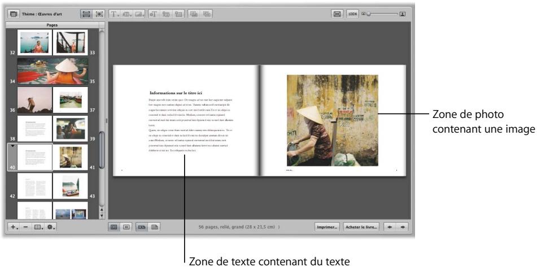Viewport: 537px width, 267px height.
Task: Click the Pages panel scroll up arrow
Action: [x=102, y=209]
